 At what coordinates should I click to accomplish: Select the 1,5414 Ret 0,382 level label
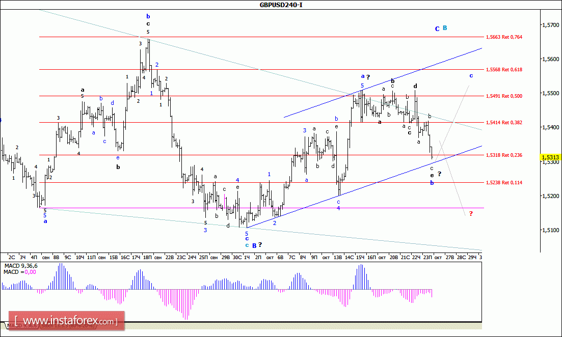[x=504, y=123]
